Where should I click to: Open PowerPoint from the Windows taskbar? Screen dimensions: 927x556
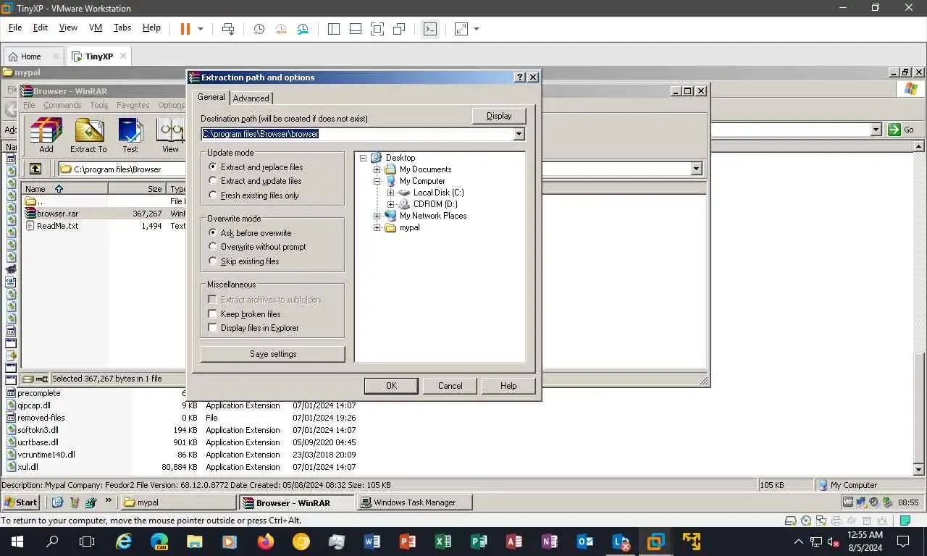click(408, 541)
